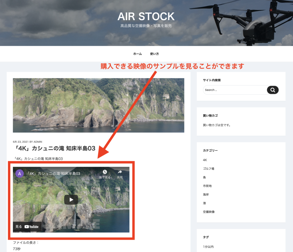
Task: Focus the Search input field
Action: 235,90
